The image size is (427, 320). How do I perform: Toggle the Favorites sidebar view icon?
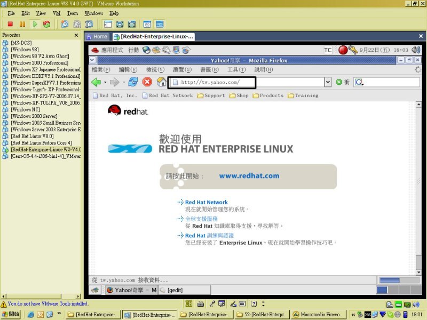pyautogui.click(x=108, y=24)
